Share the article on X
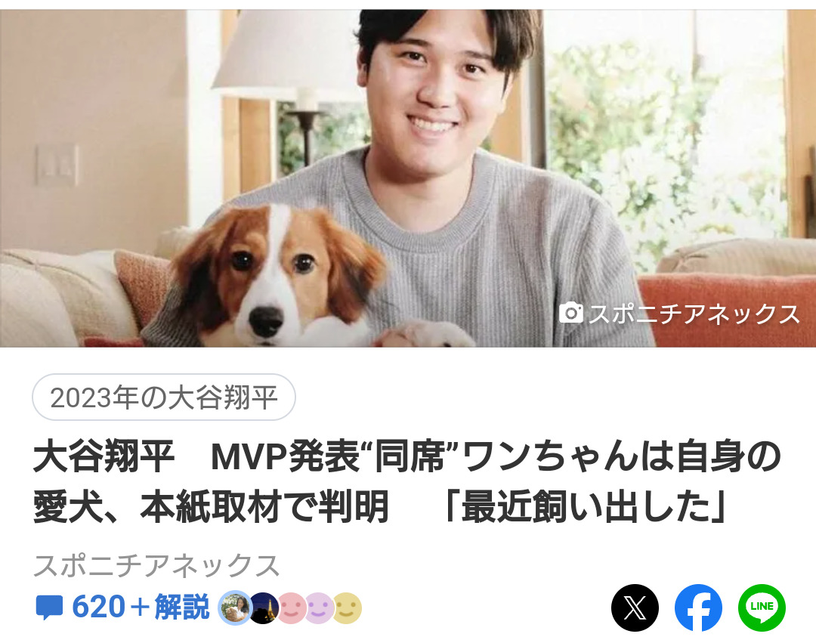Image resolution: width=816 pixels, height=640 pixels. (x=635, y=608)
